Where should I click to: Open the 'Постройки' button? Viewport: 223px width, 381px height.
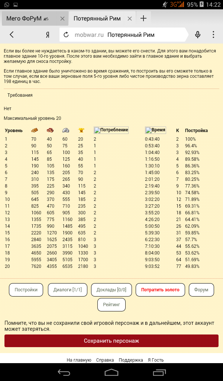pos(26,290)
